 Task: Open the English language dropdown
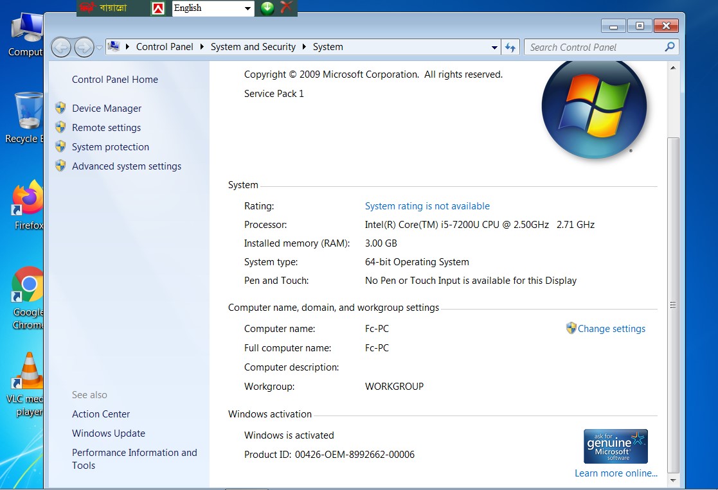pos(248,8)
